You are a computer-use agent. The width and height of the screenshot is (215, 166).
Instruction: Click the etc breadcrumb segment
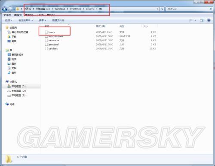[100, 9]
